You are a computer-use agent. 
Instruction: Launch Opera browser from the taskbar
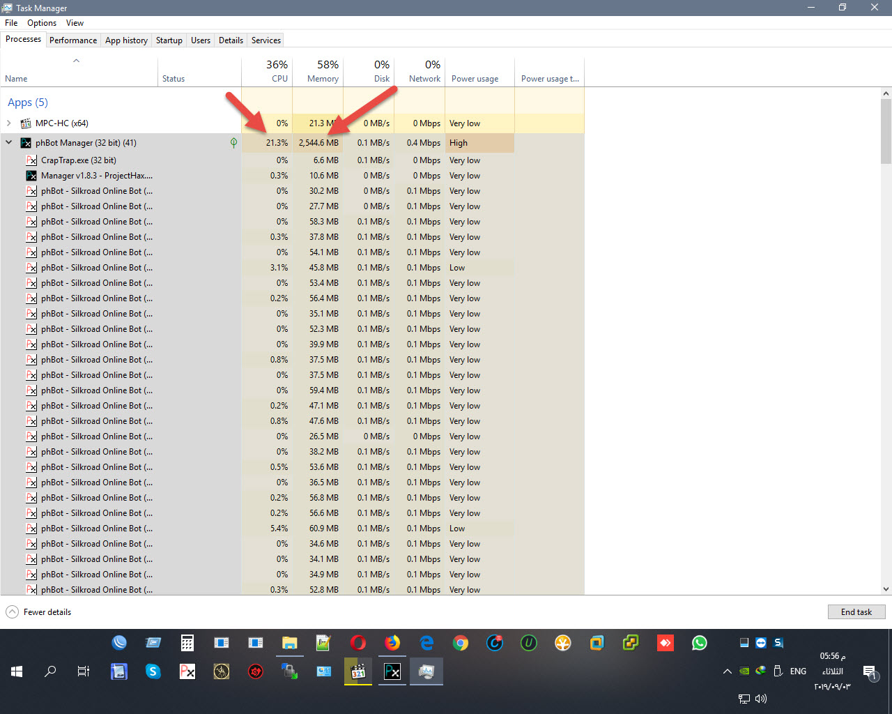(358, 643)
